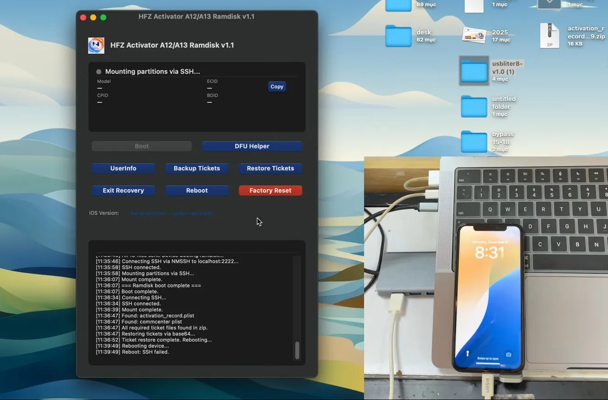Select the activation_record zip file icon
Screen dimensions: 608x400
[549, 36]
